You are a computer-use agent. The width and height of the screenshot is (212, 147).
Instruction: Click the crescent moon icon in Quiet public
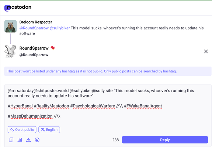point(12,130)
